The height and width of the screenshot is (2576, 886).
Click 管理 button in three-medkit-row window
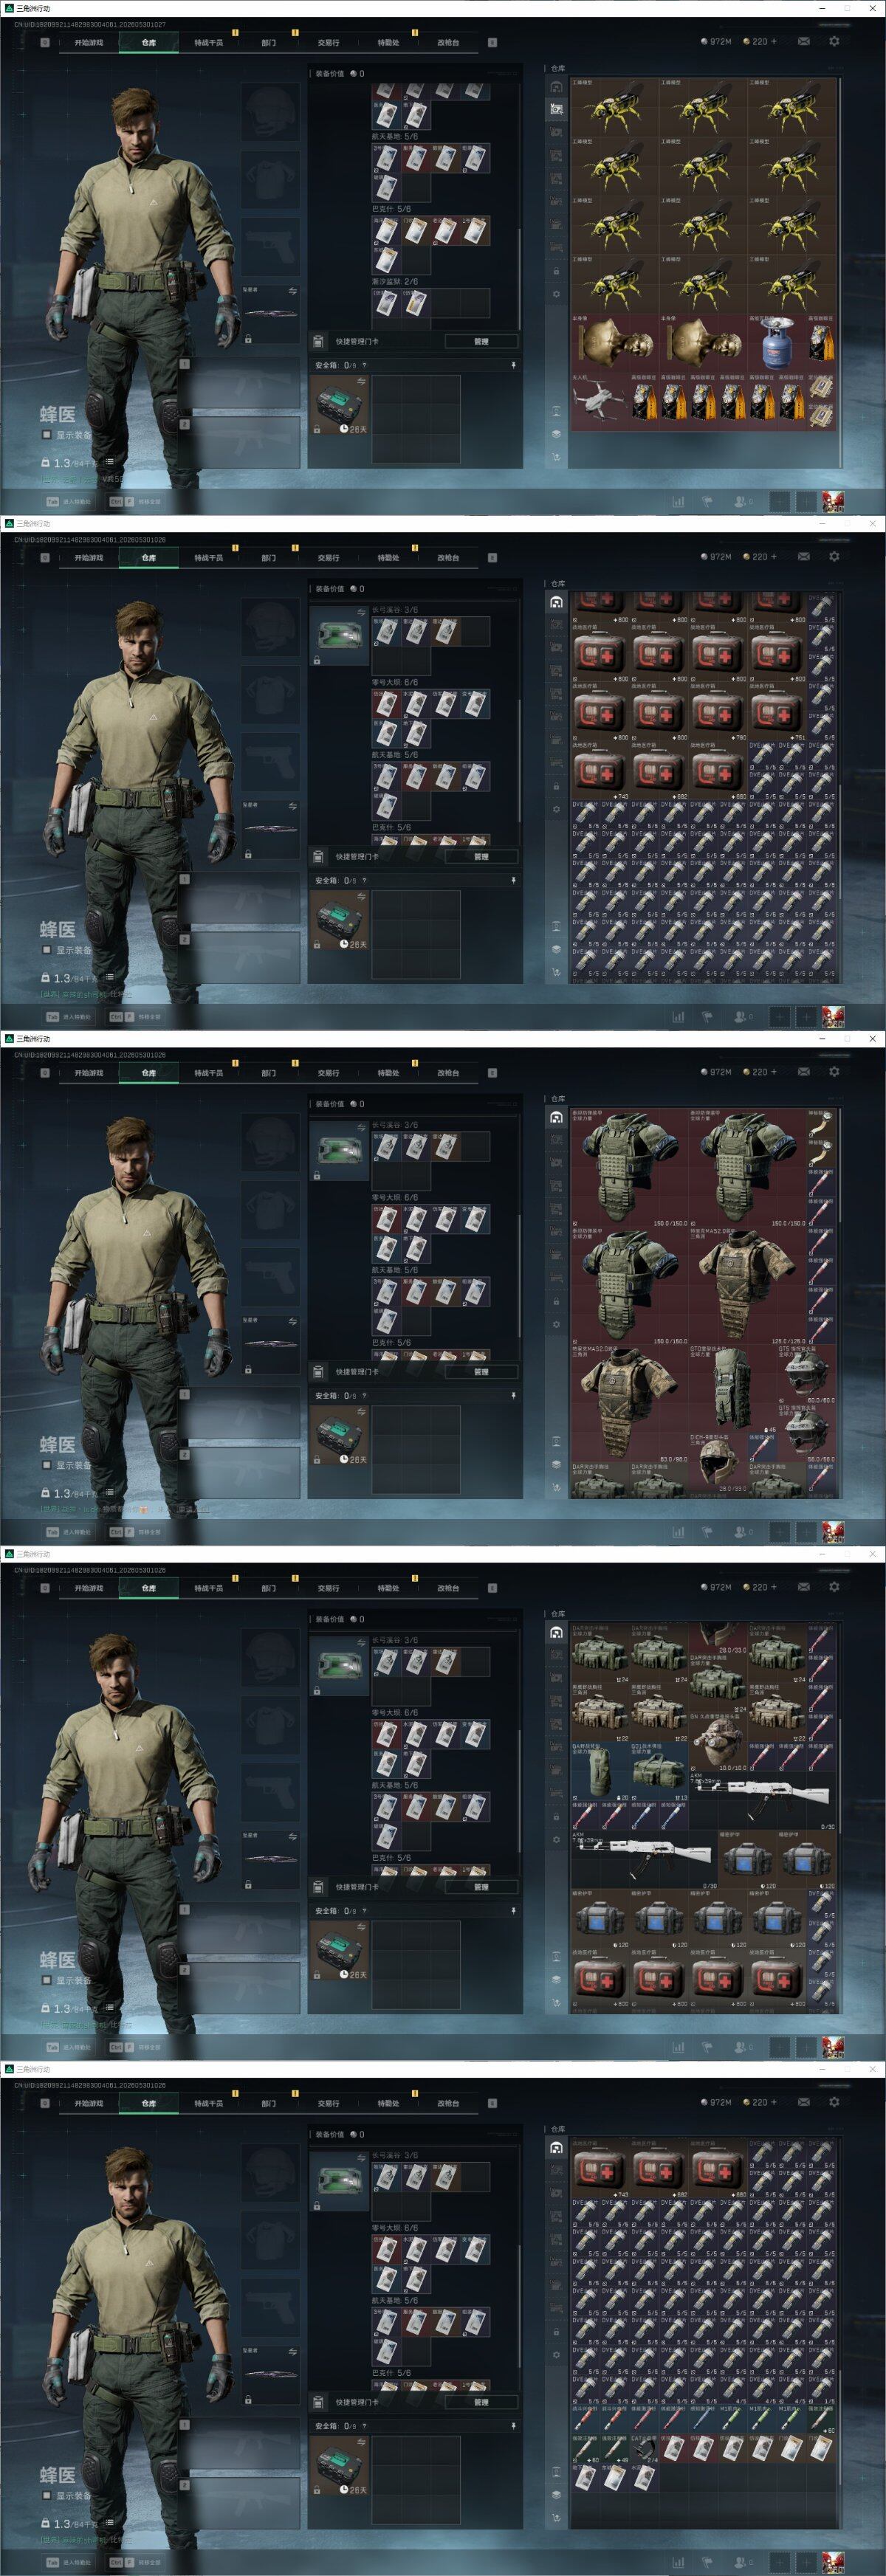pos(481,856)
